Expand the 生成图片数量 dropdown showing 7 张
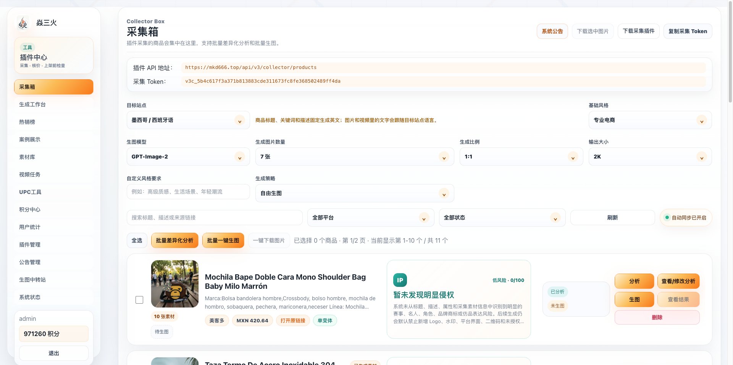This screenshot has height=365, width=733. coord(355,157)
